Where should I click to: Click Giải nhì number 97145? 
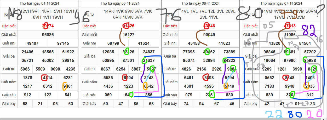click(x=63, y=43)
